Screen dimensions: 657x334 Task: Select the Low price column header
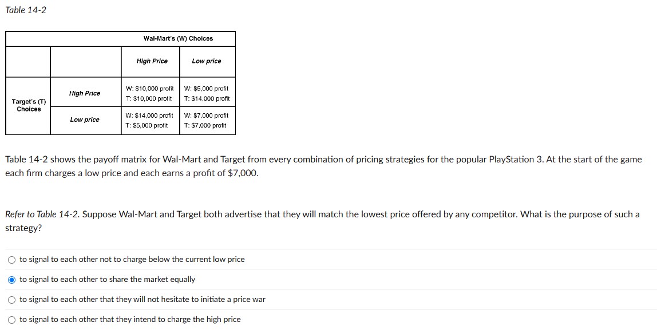(207, 61)
